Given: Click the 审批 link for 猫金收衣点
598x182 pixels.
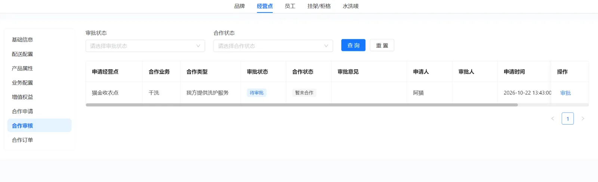Looking at the screenshot, I should click(565, 93).
